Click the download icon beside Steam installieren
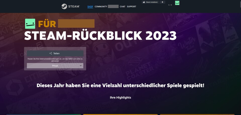This screenshot has height=115, width=241. 144,2
